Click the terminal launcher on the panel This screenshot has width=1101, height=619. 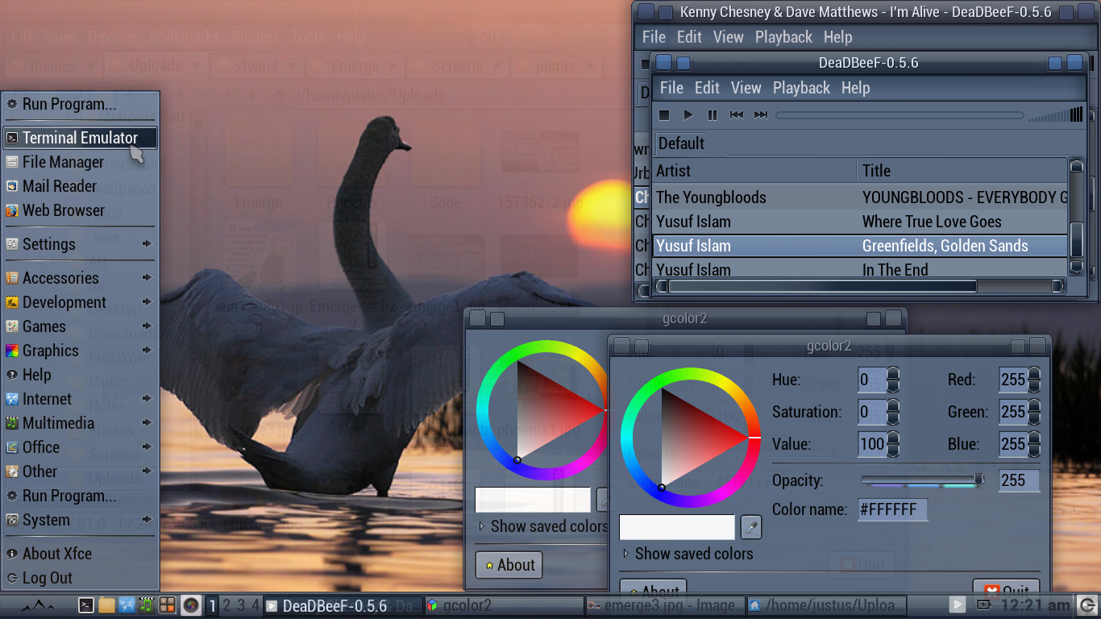(x=85, y=605)
